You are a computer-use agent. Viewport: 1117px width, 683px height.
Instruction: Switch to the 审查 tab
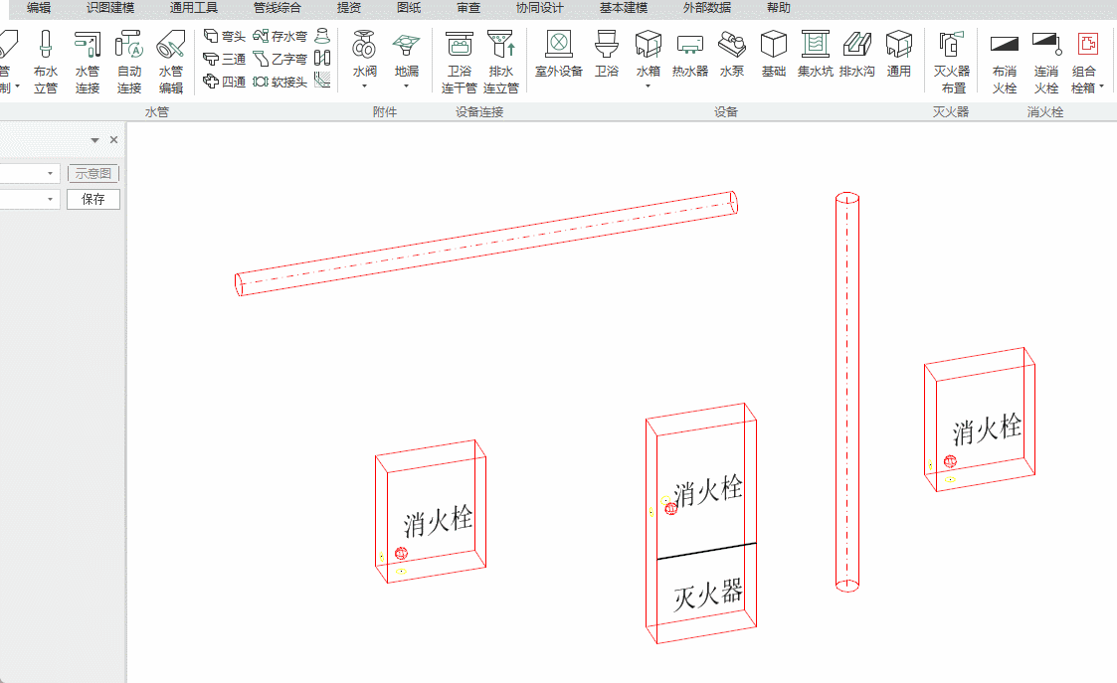468,8
